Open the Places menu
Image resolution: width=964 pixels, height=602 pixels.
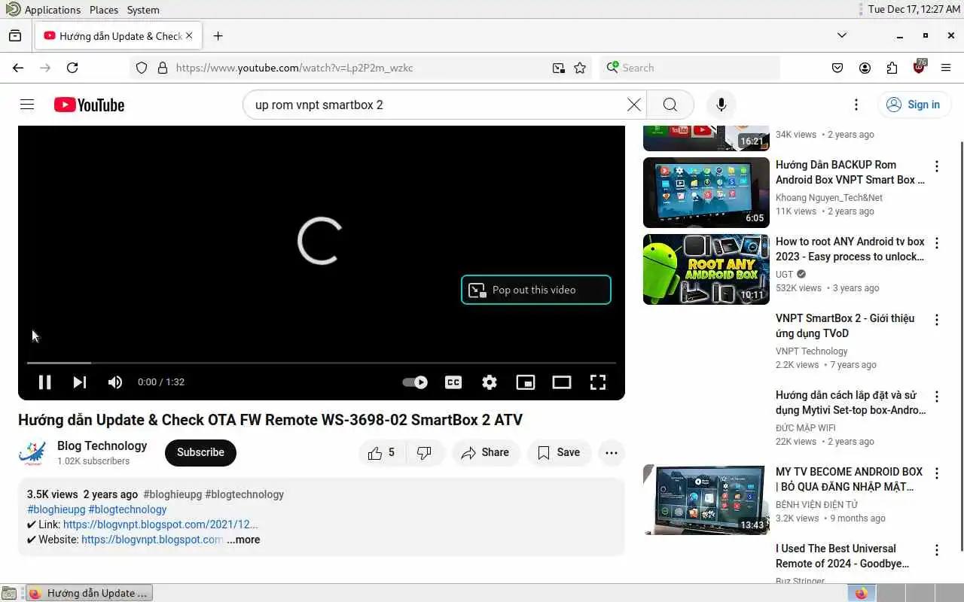click(104, 10)
